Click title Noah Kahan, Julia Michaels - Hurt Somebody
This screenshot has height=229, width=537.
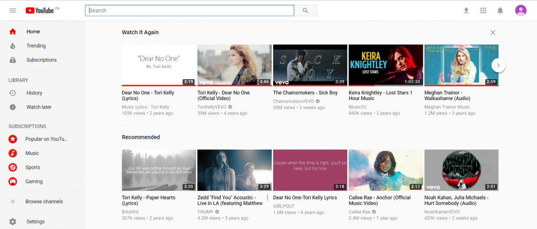456,200
